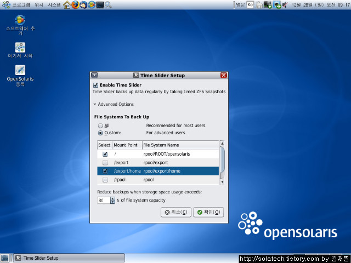Click the file system list scrollbar thumb
Screen dimensions: 351x263
[x=222, y=159]
